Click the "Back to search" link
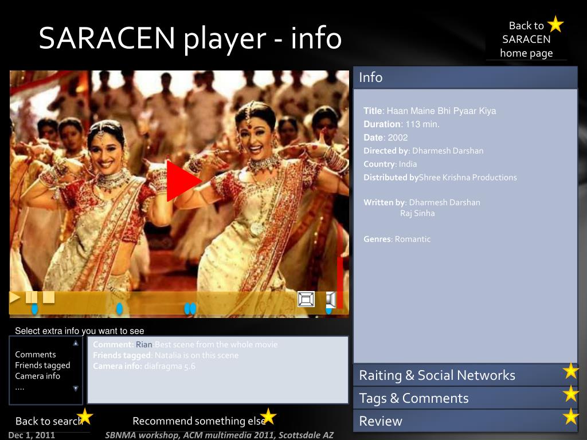587x440 pixels. [49, 421]
